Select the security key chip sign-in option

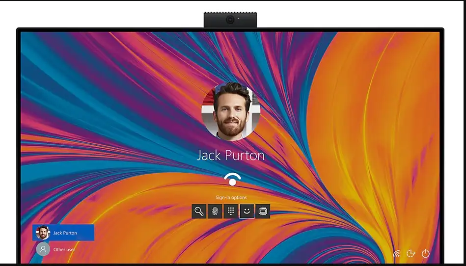click(x=263, y=211)
